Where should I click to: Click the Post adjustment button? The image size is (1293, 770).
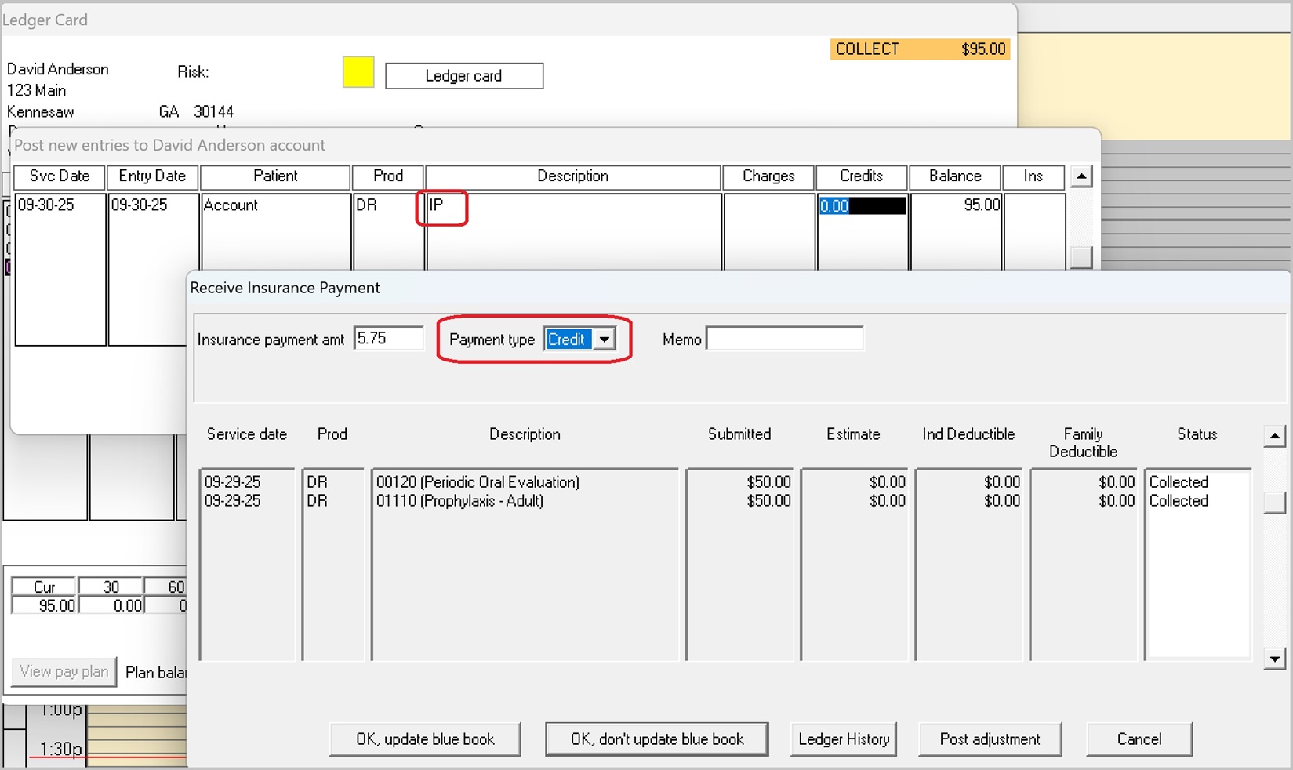990,739
